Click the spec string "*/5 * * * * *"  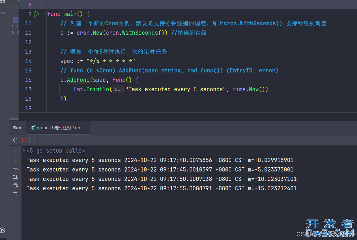coord(111,61)
